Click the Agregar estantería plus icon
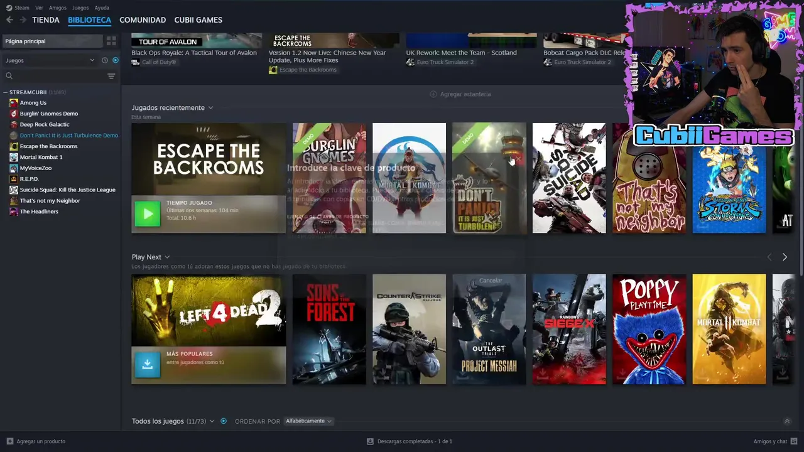Viewport: 804px width, 452px height. pyautogui.click(x=433, y=94)
